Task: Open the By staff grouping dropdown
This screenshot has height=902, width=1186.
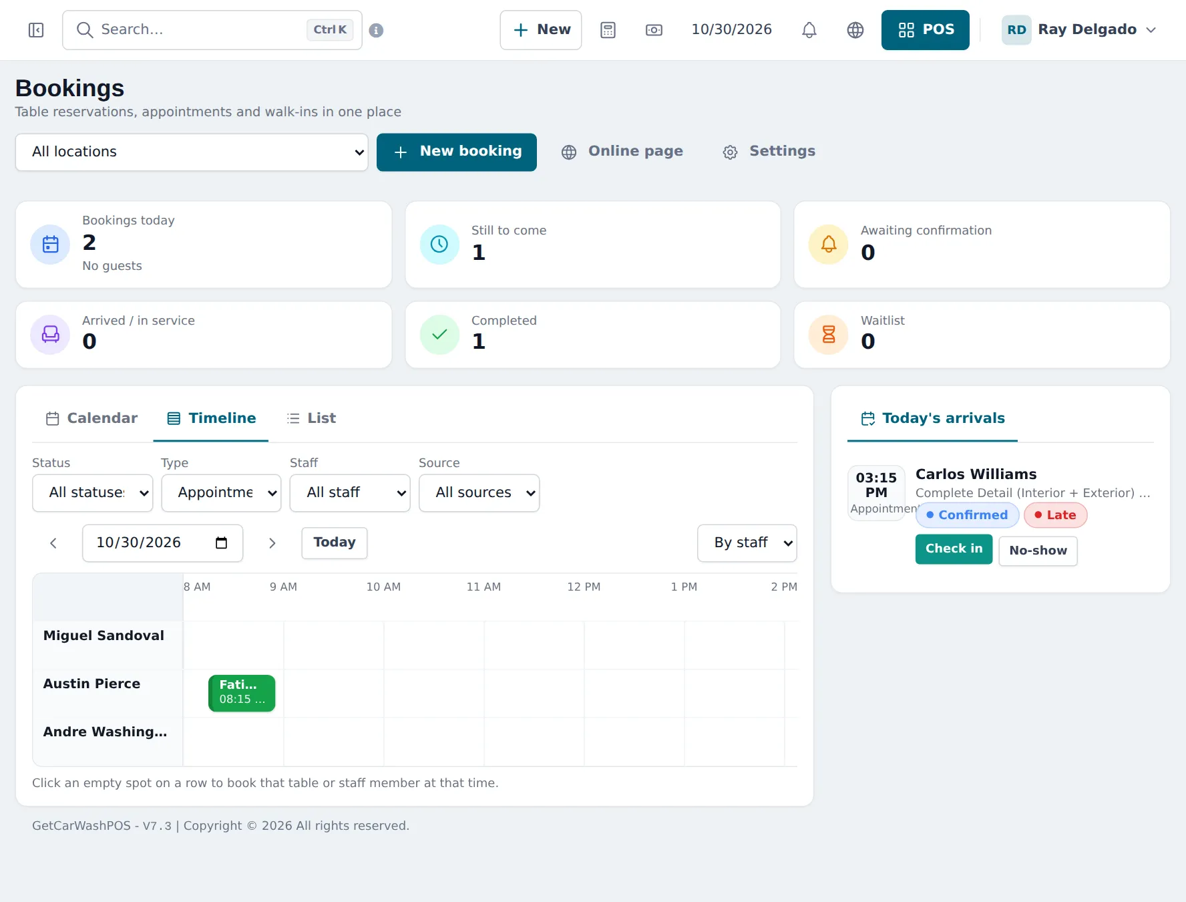Action: [x=747, y=543]
